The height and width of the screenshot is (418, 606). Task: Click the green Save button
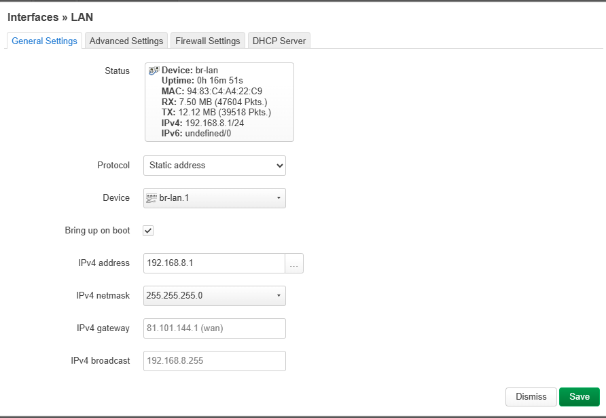coord(580,397)
